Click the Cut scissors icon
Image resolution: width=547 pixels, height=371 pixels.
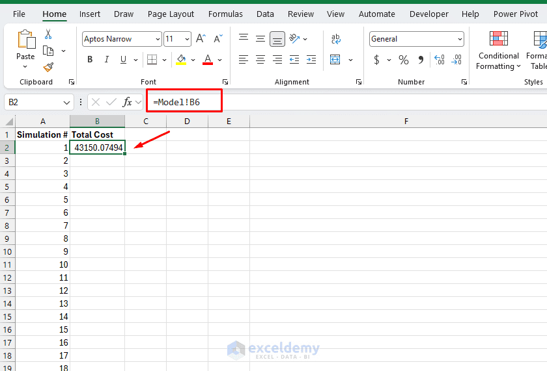tap(48, 34)
